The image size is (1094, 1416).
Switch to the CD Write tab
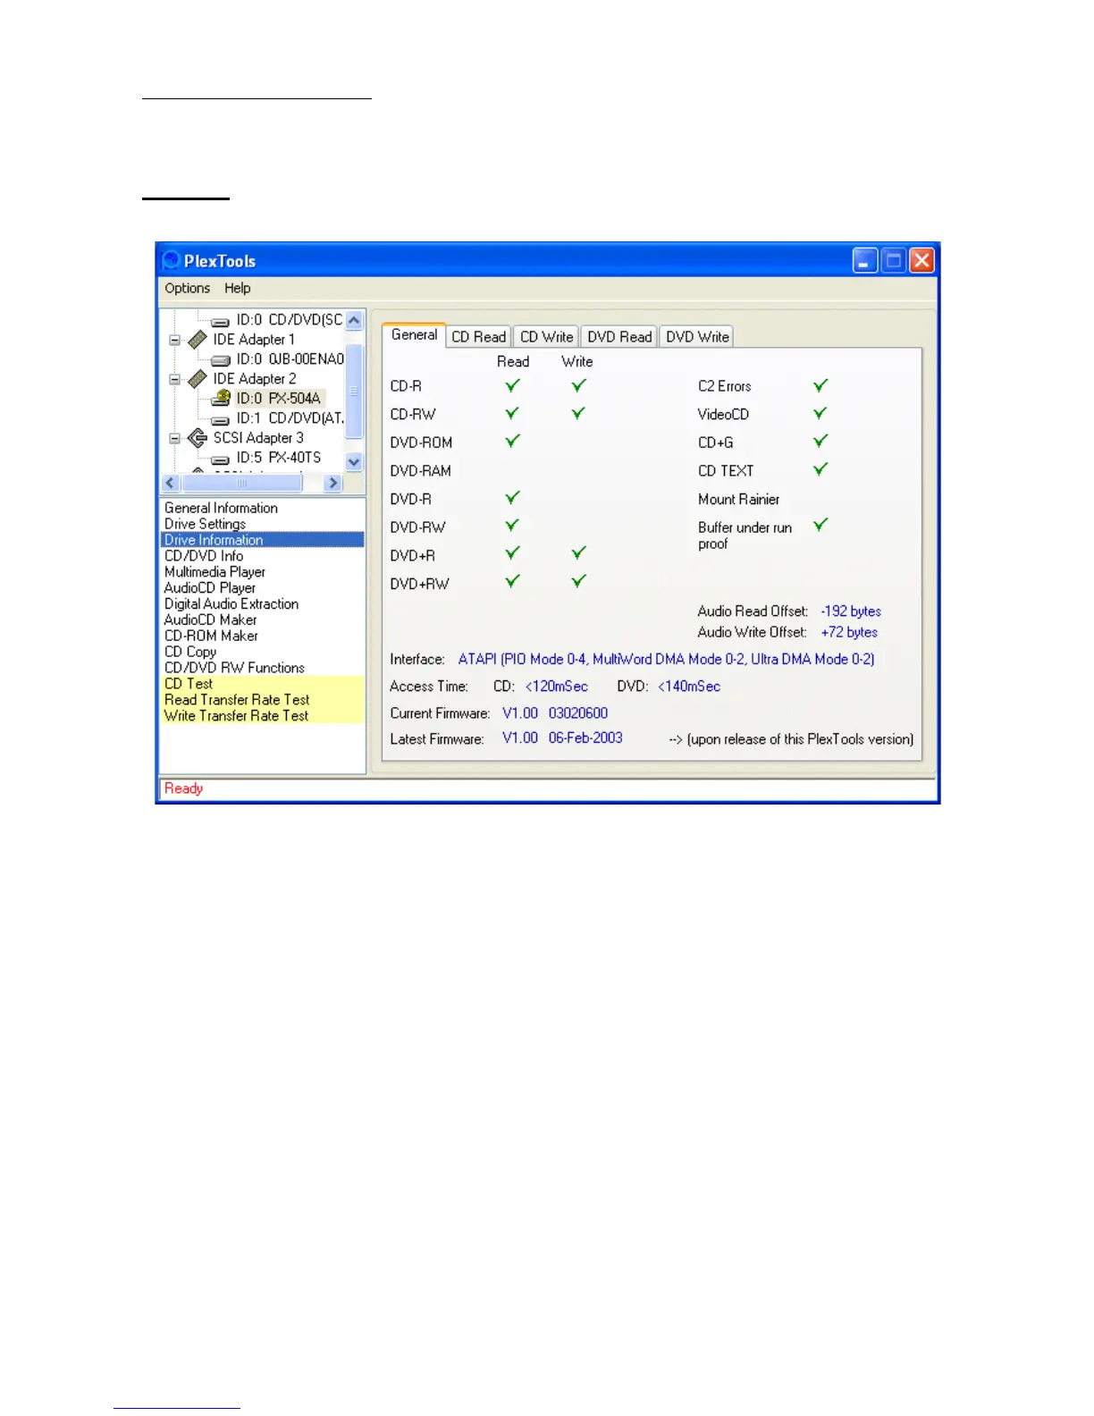point(546,337)
